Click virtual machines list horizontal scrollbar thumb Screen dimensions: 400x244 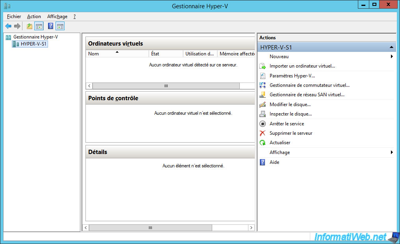tap(166, 86)
